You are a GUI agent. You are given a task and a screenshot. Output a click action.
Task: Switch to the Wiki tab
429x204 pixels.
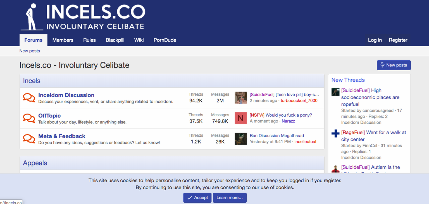pyautogui.click(x=139, y=40)
